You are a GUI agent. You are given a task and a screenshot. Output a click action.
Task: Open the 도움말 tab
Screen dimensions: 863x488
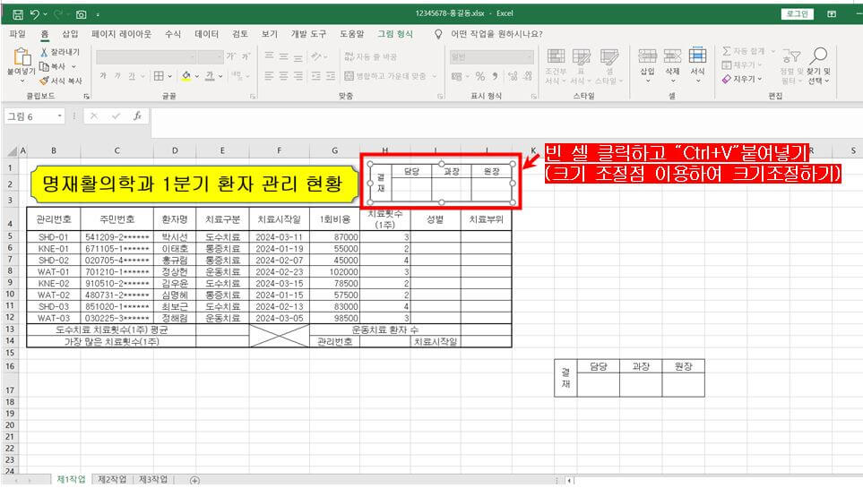(351, 34)
